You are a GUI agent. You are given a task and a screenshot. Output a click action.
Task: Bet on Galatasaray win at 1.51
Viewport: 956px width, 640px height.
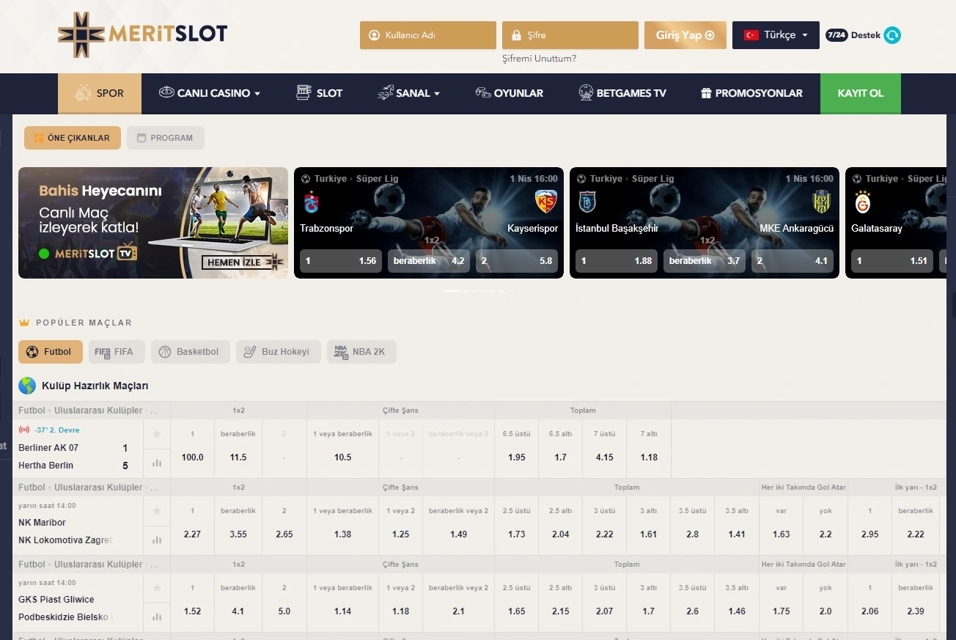pos(892,261)
